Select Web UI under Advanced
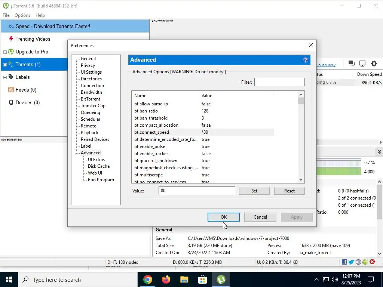383x287 pixels. pos(95,173)
